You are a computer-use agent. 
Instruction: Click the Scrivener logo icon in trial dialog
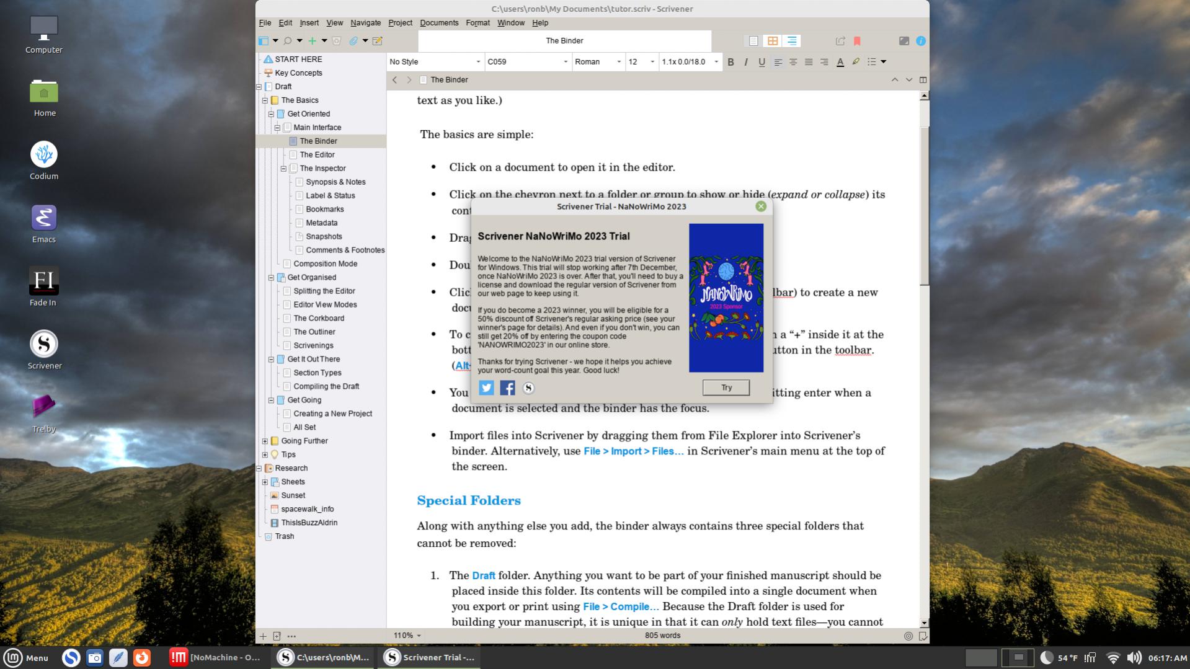point(528,388)
